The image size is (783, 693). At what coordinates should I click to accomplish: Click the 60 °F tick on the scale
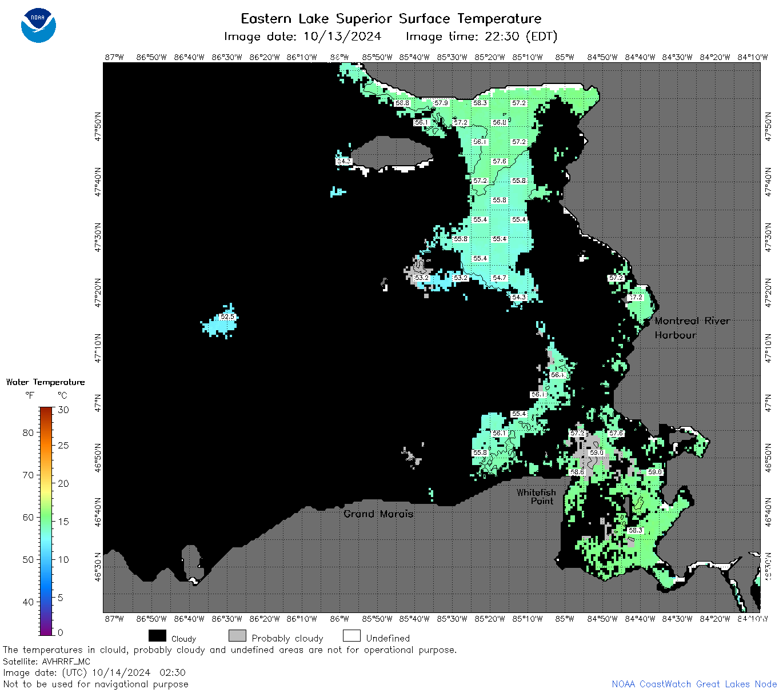click(x=29, y=517)
